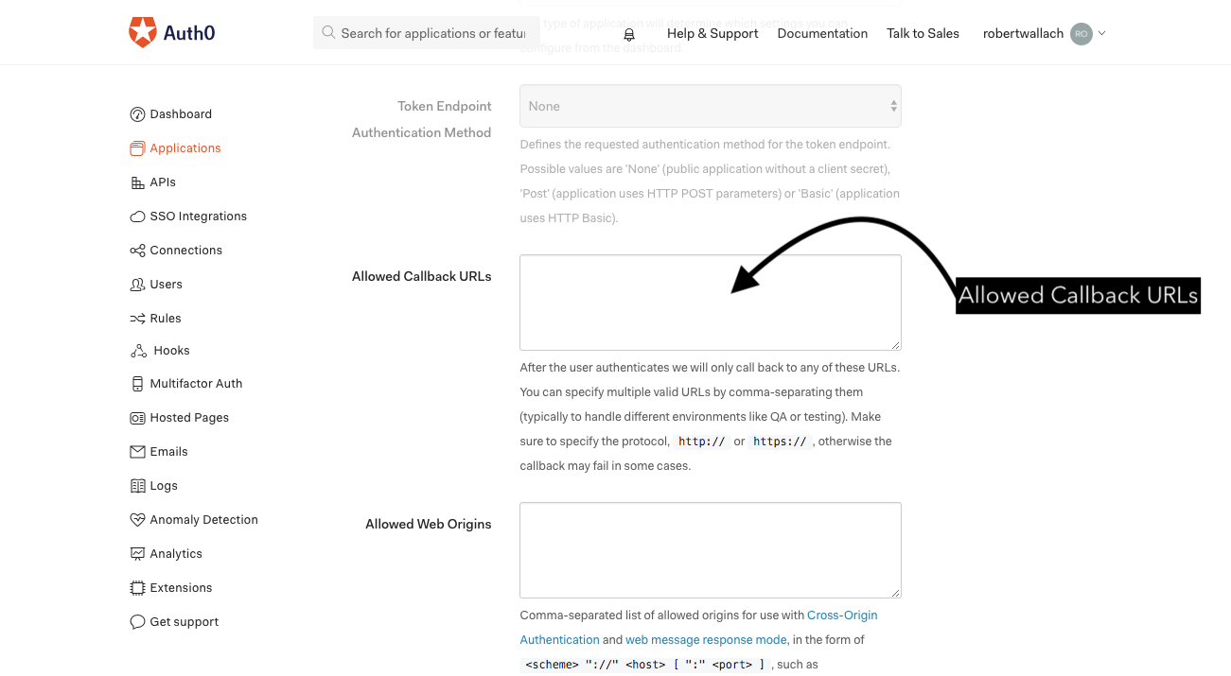
Task: Open the Documentation link in header
Action: 822,34
